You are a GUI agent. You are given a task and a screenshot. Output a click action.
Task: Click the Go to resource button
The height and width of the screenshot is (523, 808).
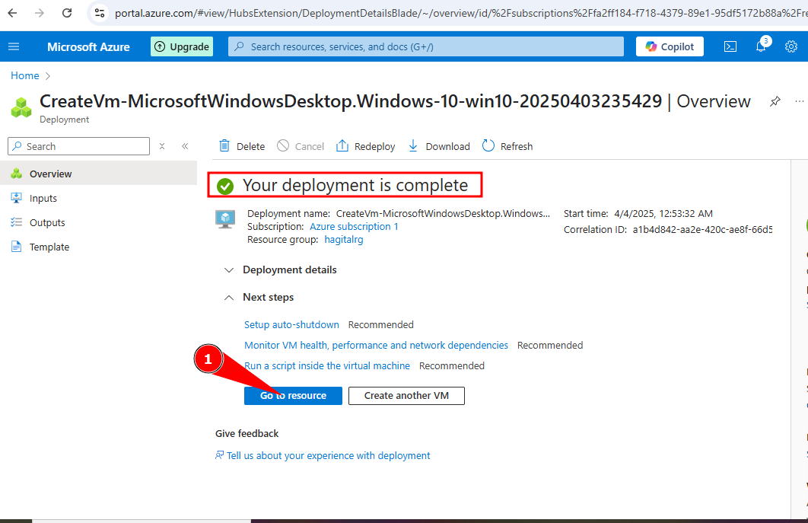(293, 396)
